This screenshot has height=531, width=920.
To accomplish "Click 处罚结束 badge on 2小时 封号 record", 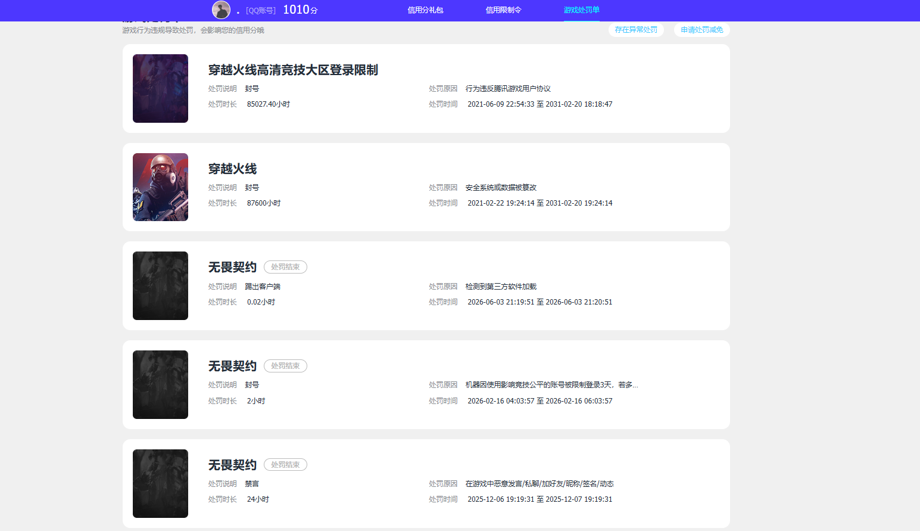I will click(285, 366).
